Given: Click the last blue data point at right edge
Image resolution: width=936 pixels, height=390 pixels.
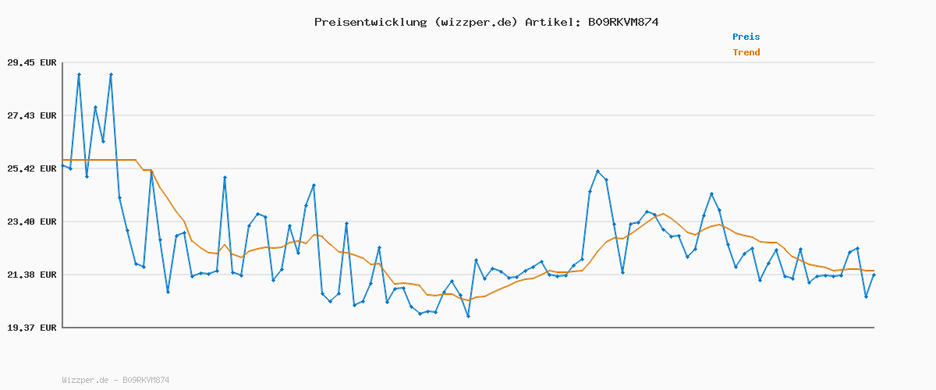Looking at the screenshot, I should click(x=874, y=275).
